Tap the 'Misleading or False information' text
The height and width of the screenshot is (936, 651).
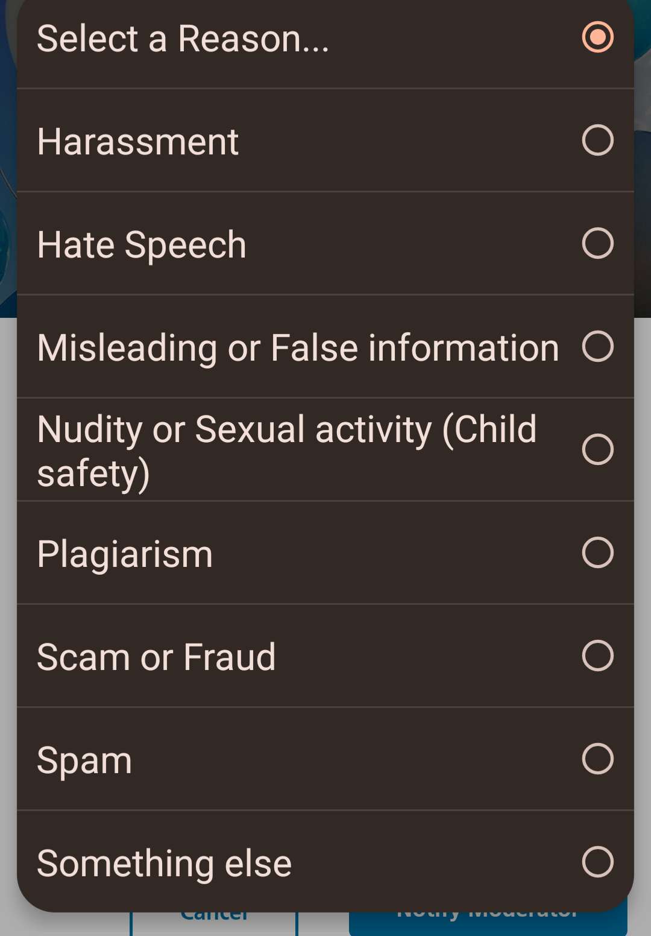pyautogui.click(x=298, y=349)
